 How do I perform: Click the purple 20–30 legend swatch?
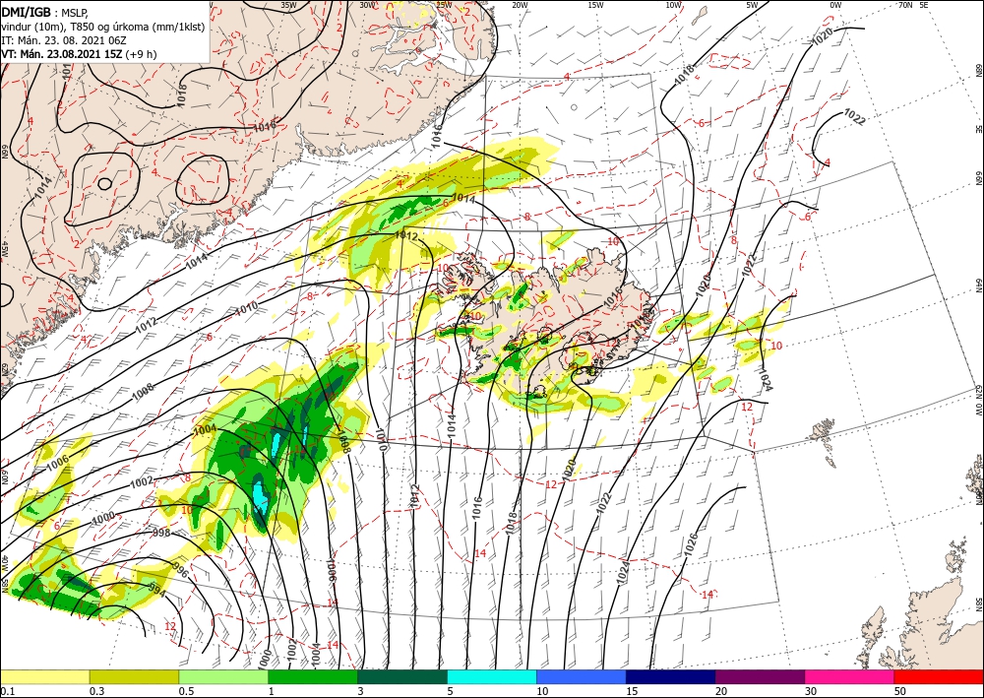[760, 676]
